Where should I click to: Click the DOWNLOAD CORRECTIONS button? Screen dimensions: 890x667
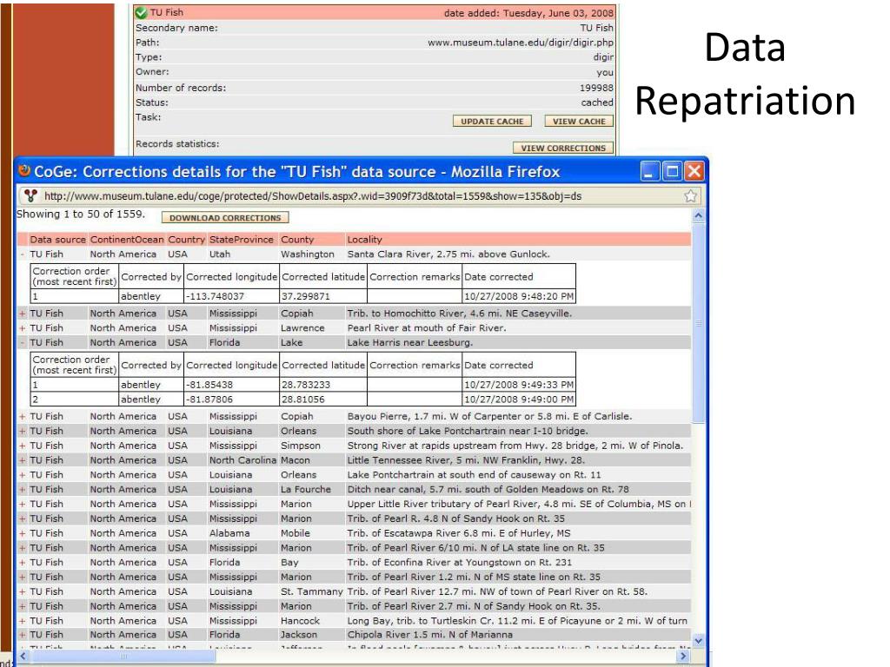tap(225, 218)
